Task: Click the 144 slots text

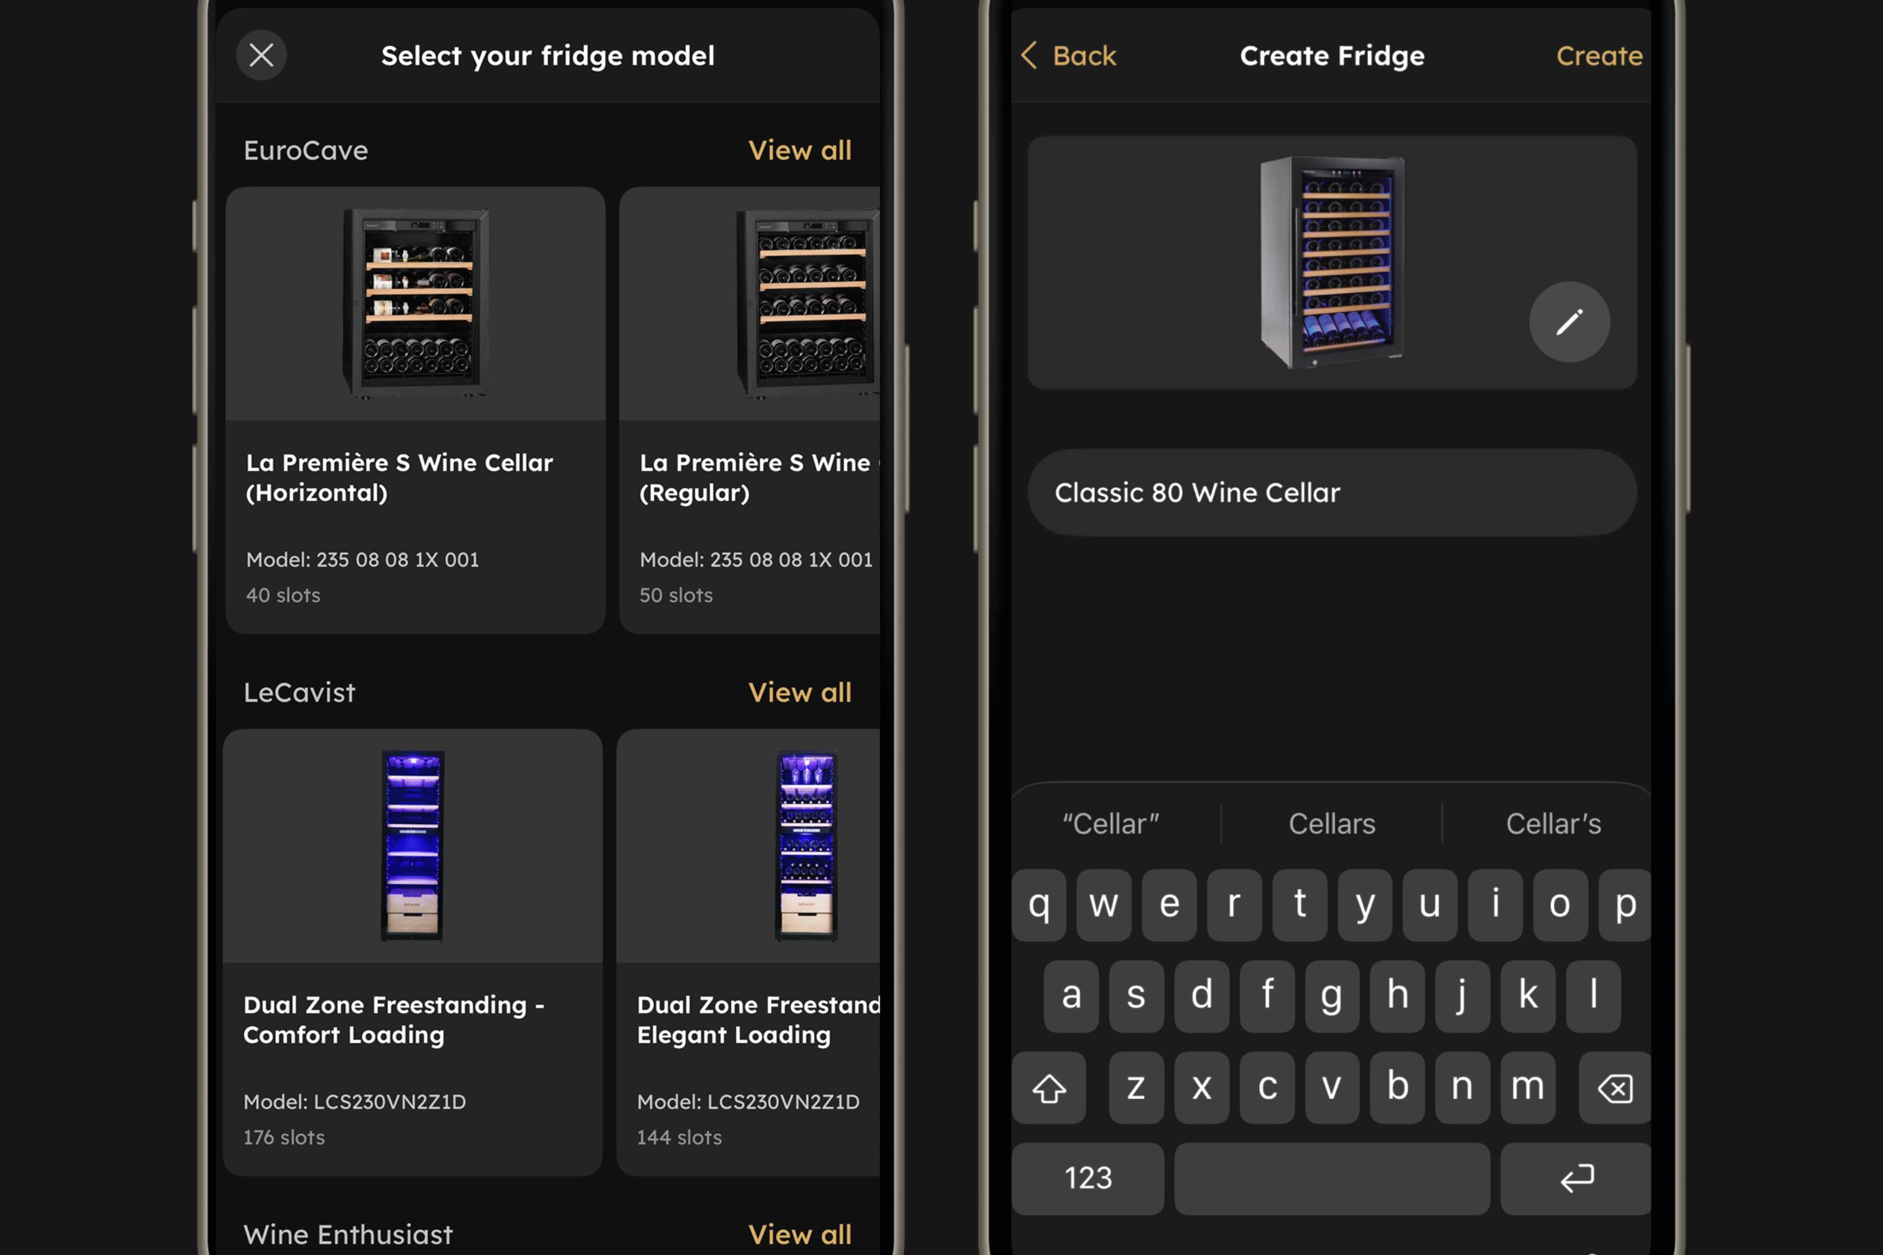Action: pos(680,1137)
